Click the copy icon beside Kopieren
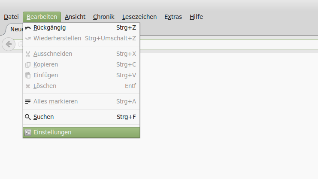This screenshot has height=179, width=318. pyautogui.click(x=28, y=65)
